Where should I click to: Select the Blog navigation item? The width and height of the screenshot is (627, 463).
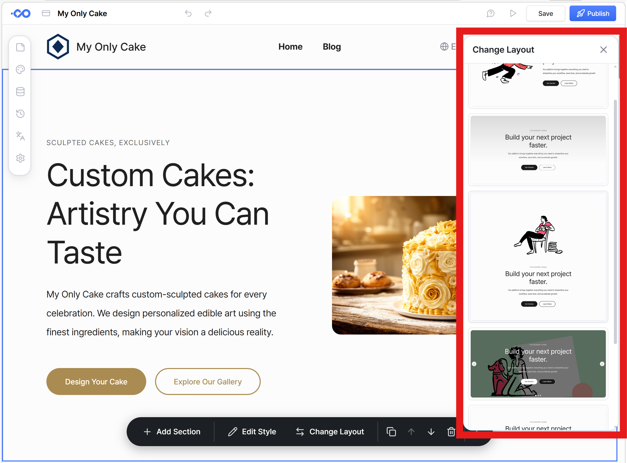332,47
